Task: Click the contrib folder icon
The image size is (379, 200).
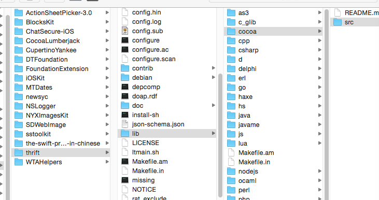Action: coord(125,68)
